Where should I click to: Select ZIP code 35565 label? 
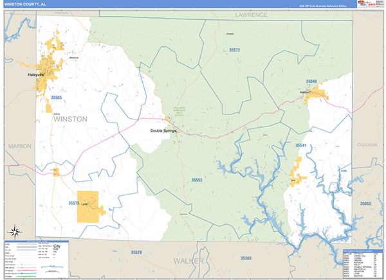click(56, 98)
